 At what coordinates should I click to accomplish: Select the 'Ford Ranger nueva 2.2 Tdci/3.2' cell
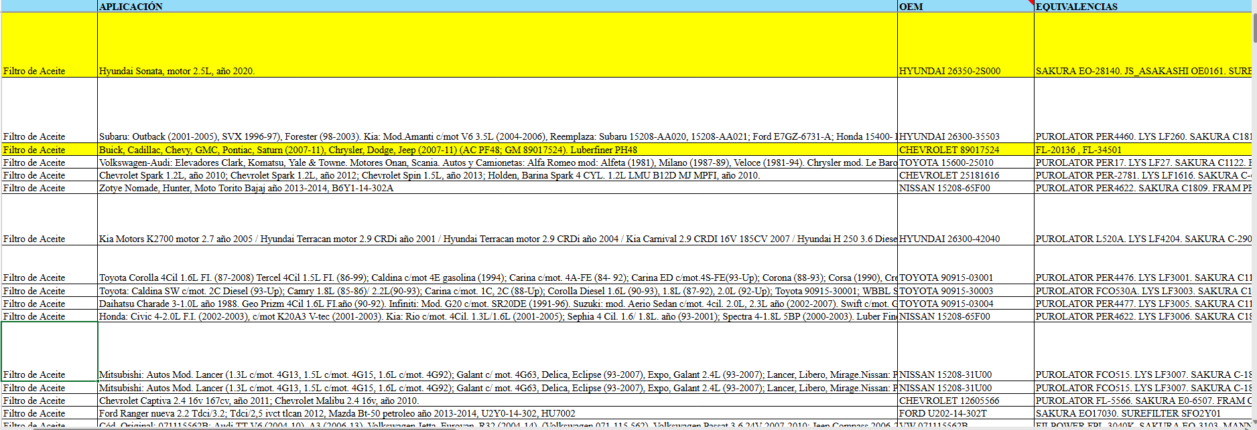pos(497,413)
